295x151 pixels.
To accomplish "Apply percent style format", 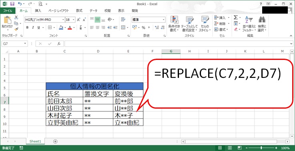I will pos(144,28).
